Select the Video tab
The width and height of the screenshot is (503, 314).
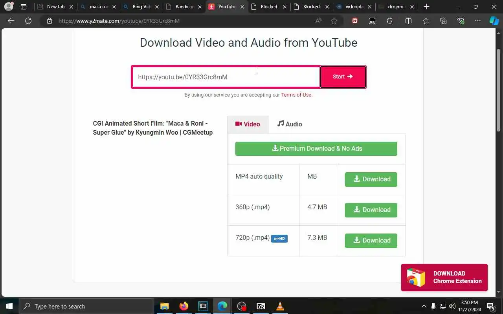248,124
